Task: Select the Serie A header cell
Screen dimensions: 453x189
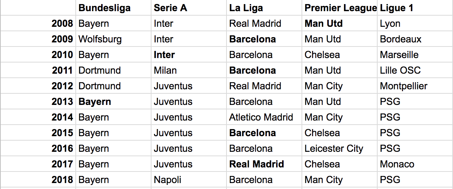Action: [x=189, y=8]
